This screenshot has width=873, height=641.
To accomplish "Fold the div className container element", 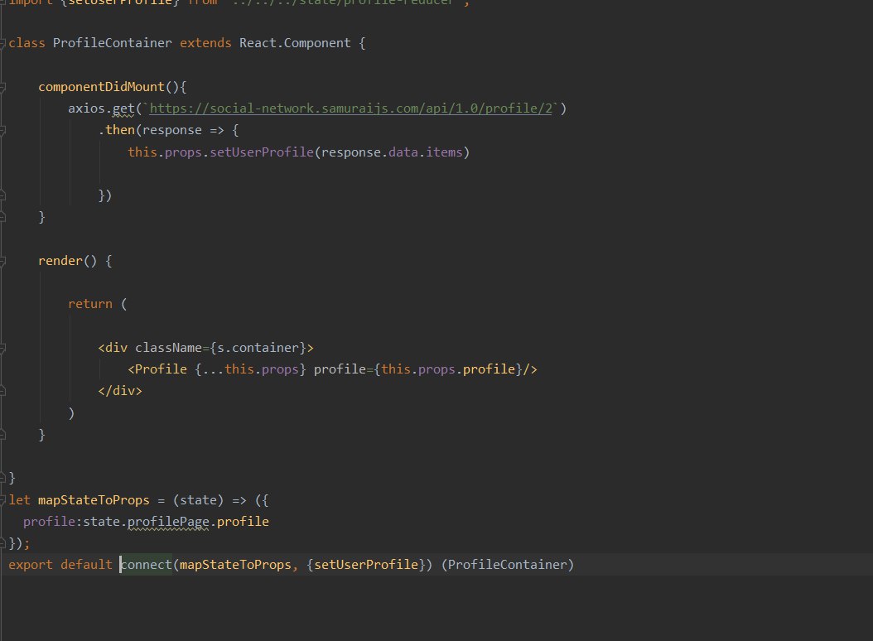I will click(x=2, y=348).
